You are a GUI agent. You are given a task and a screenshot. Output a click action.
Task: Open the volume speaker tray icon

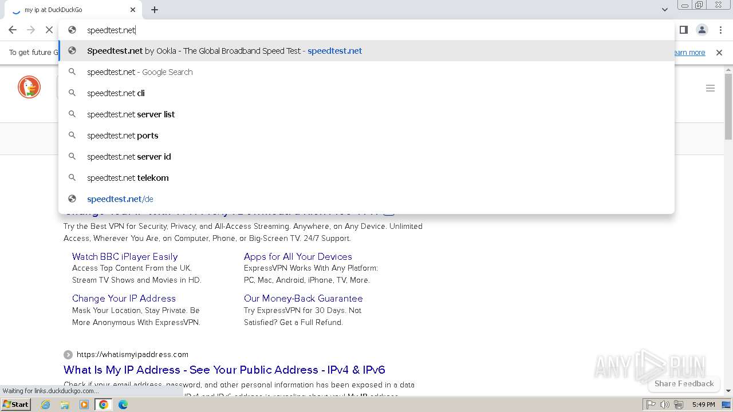pos(664,405)
